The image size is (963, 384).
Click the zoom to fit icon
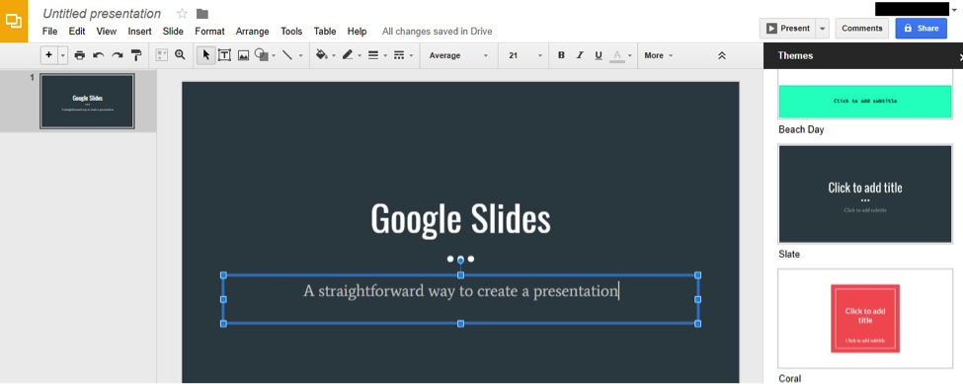coord(162,55)
